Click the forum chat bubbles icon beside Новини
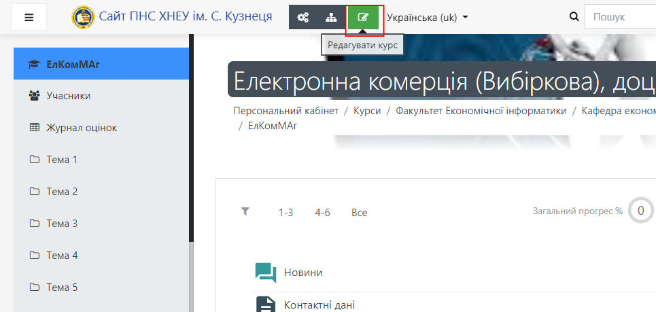Viewport: 656px width, 312px height. click(266, 273)
